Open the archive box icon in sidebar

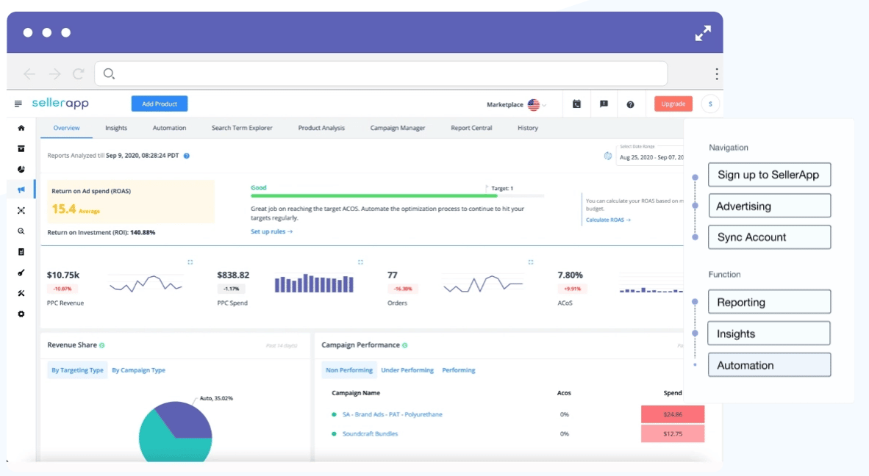[x=21, y=148]
